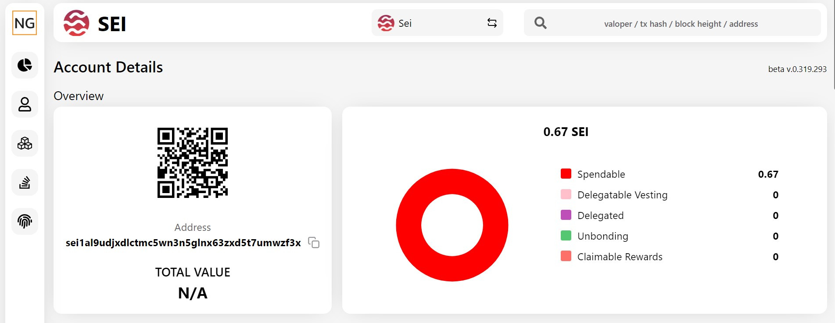Click the Delegated value 0
Image resolution: width=835 pixels, height=323 pixels.
point(775,215)
